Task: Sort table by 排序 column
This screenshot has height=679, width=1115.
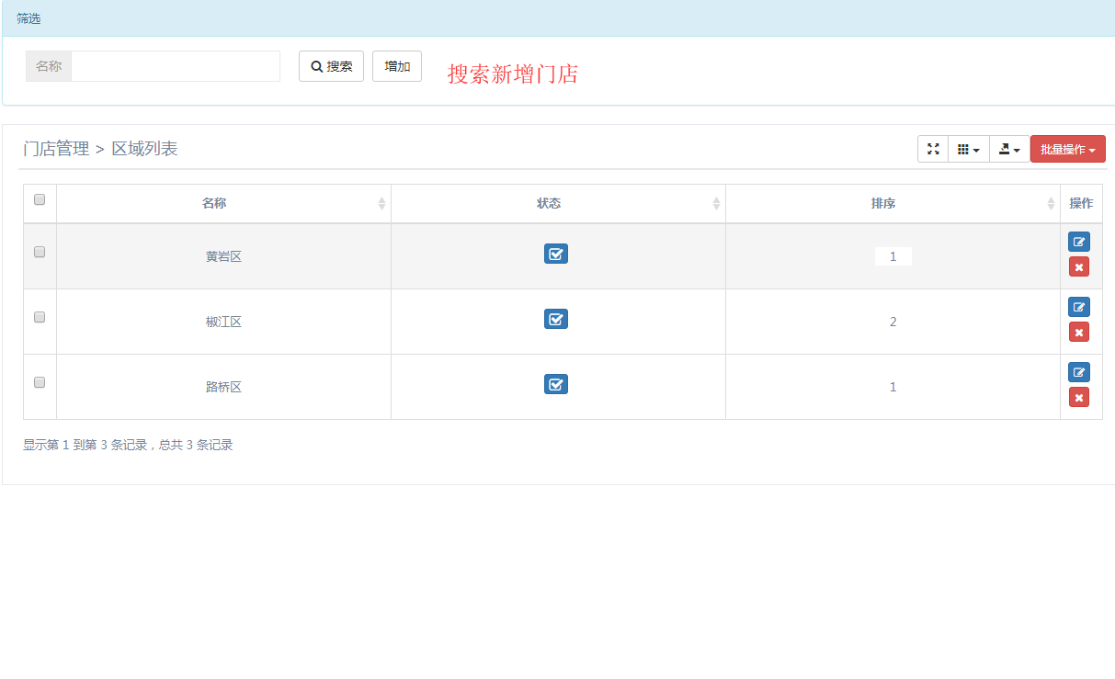Action: (x=893, y=204)
